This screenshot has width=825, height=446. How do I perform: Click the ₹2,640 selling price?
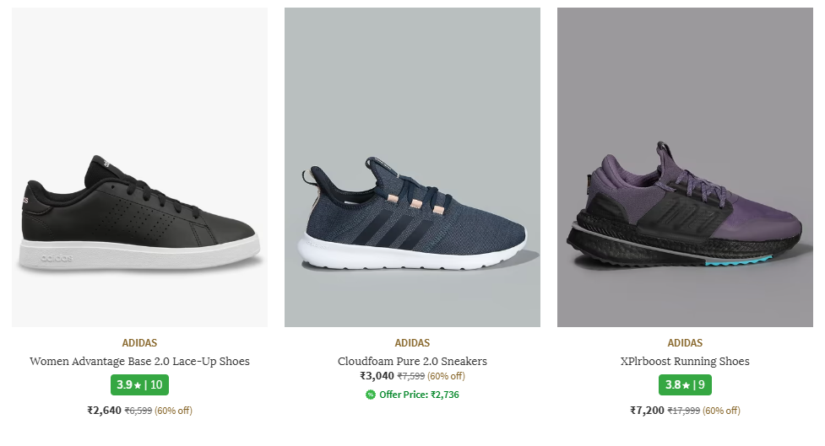point(104,411)
